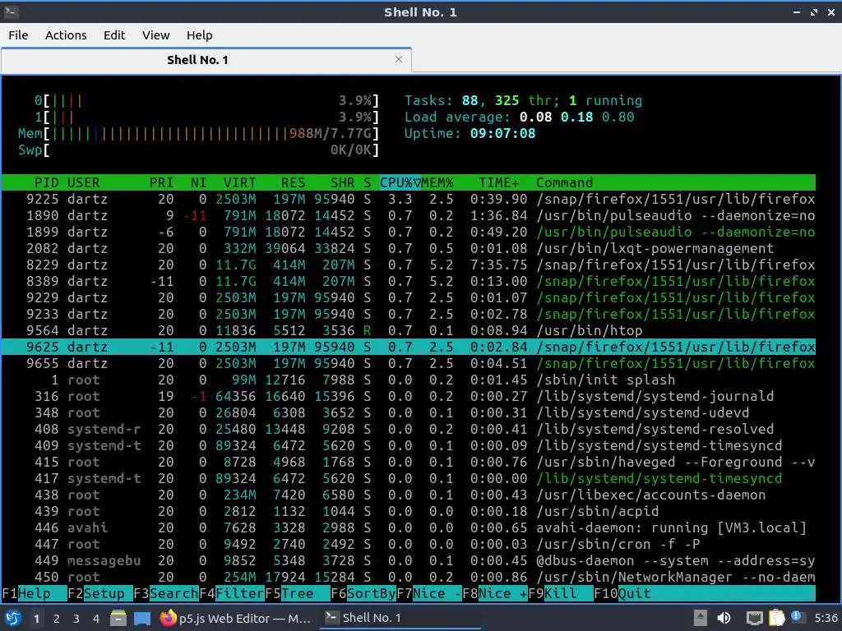Open the Actions menu
Screen dimensions: 842x631
pyautogui.click(x=66, y=35)
